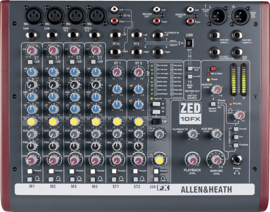Click the Main Mix Out R XLR connector
Screen dimensions: 270x212
click(241, 16)
